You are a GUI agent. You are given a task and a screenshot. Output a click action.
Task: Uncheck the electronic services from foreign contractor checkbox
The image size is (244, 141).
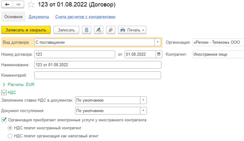[4, 120]
